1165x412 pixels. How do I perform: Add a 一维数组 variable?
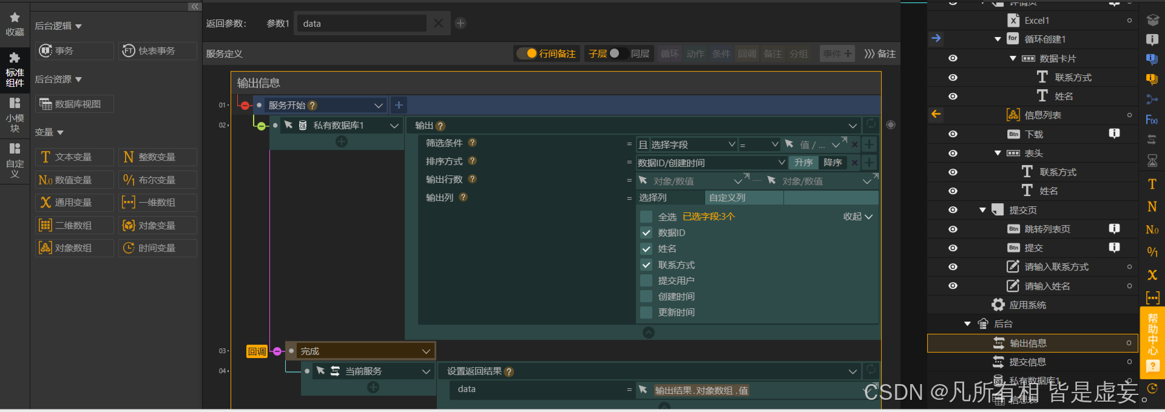pyautogui.click(x=158, y=203)
